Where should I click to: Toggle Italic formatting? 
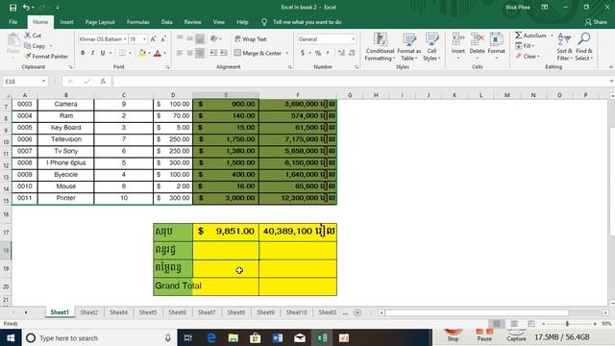click(92, 53)
